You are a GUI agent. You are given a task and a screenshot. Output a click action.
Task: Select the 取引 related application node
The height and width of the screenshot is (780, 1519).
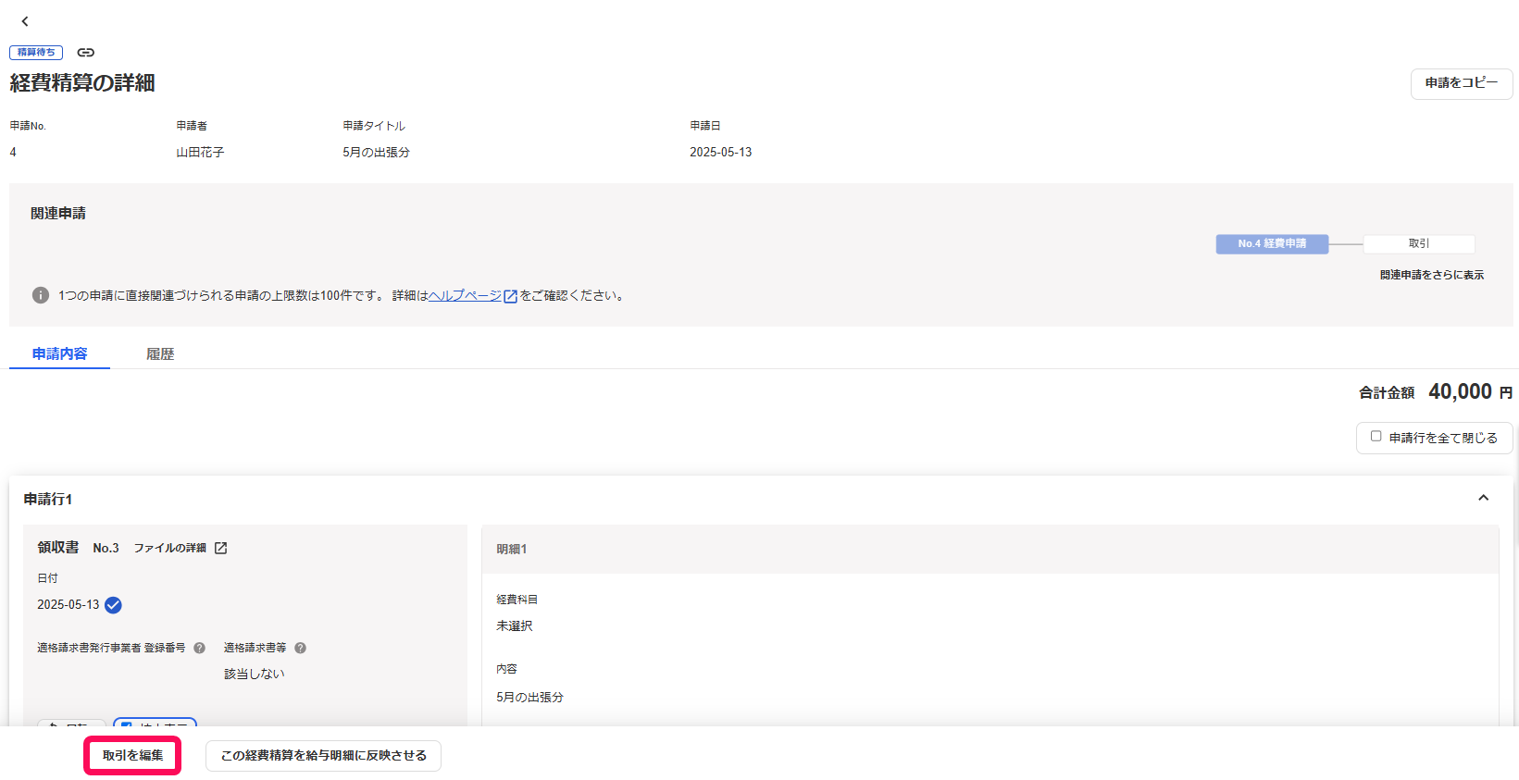1418,243
